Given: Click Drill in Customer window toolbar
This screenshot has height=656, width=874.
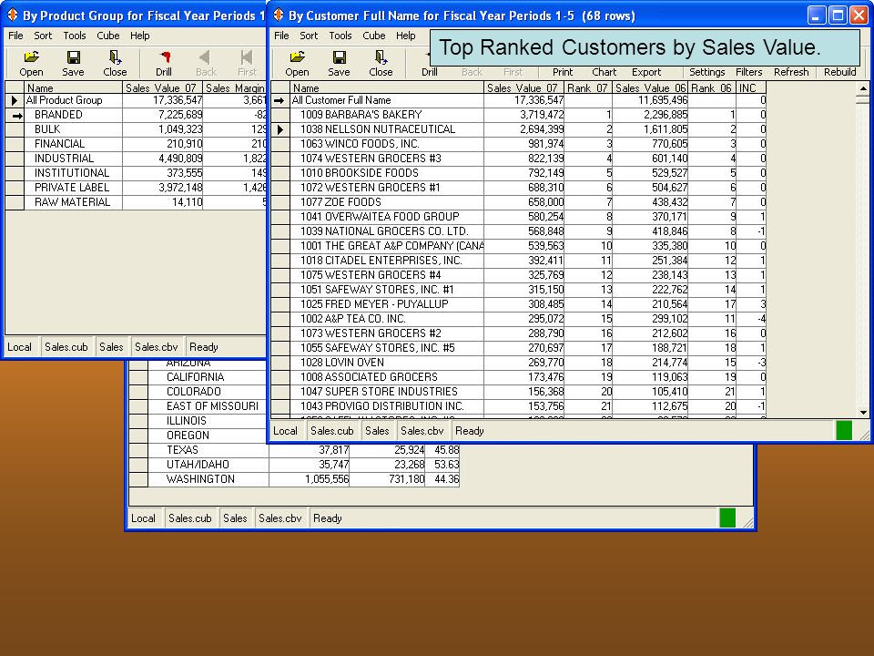Looking at the screenshot, I should (429, 72).
